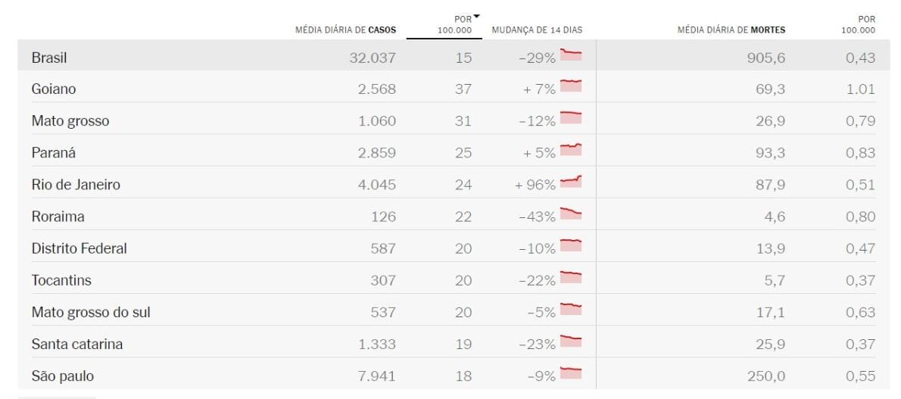The image size is (901, 399).
Task: Sort by Média Diária de Mortes header
Action: tap(731, 30)
